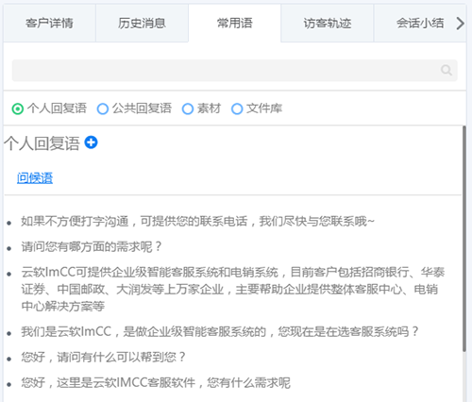This screenshot has height=402, width=472.
Task: Choose the 素材 radio option
Action: [x=188, y=109]
